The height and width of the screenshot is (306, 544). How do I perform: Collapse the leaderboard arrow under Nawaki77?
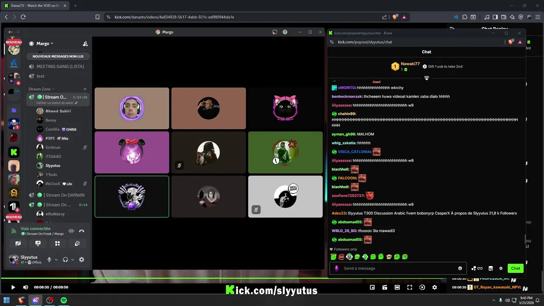(x=426, y=78)
